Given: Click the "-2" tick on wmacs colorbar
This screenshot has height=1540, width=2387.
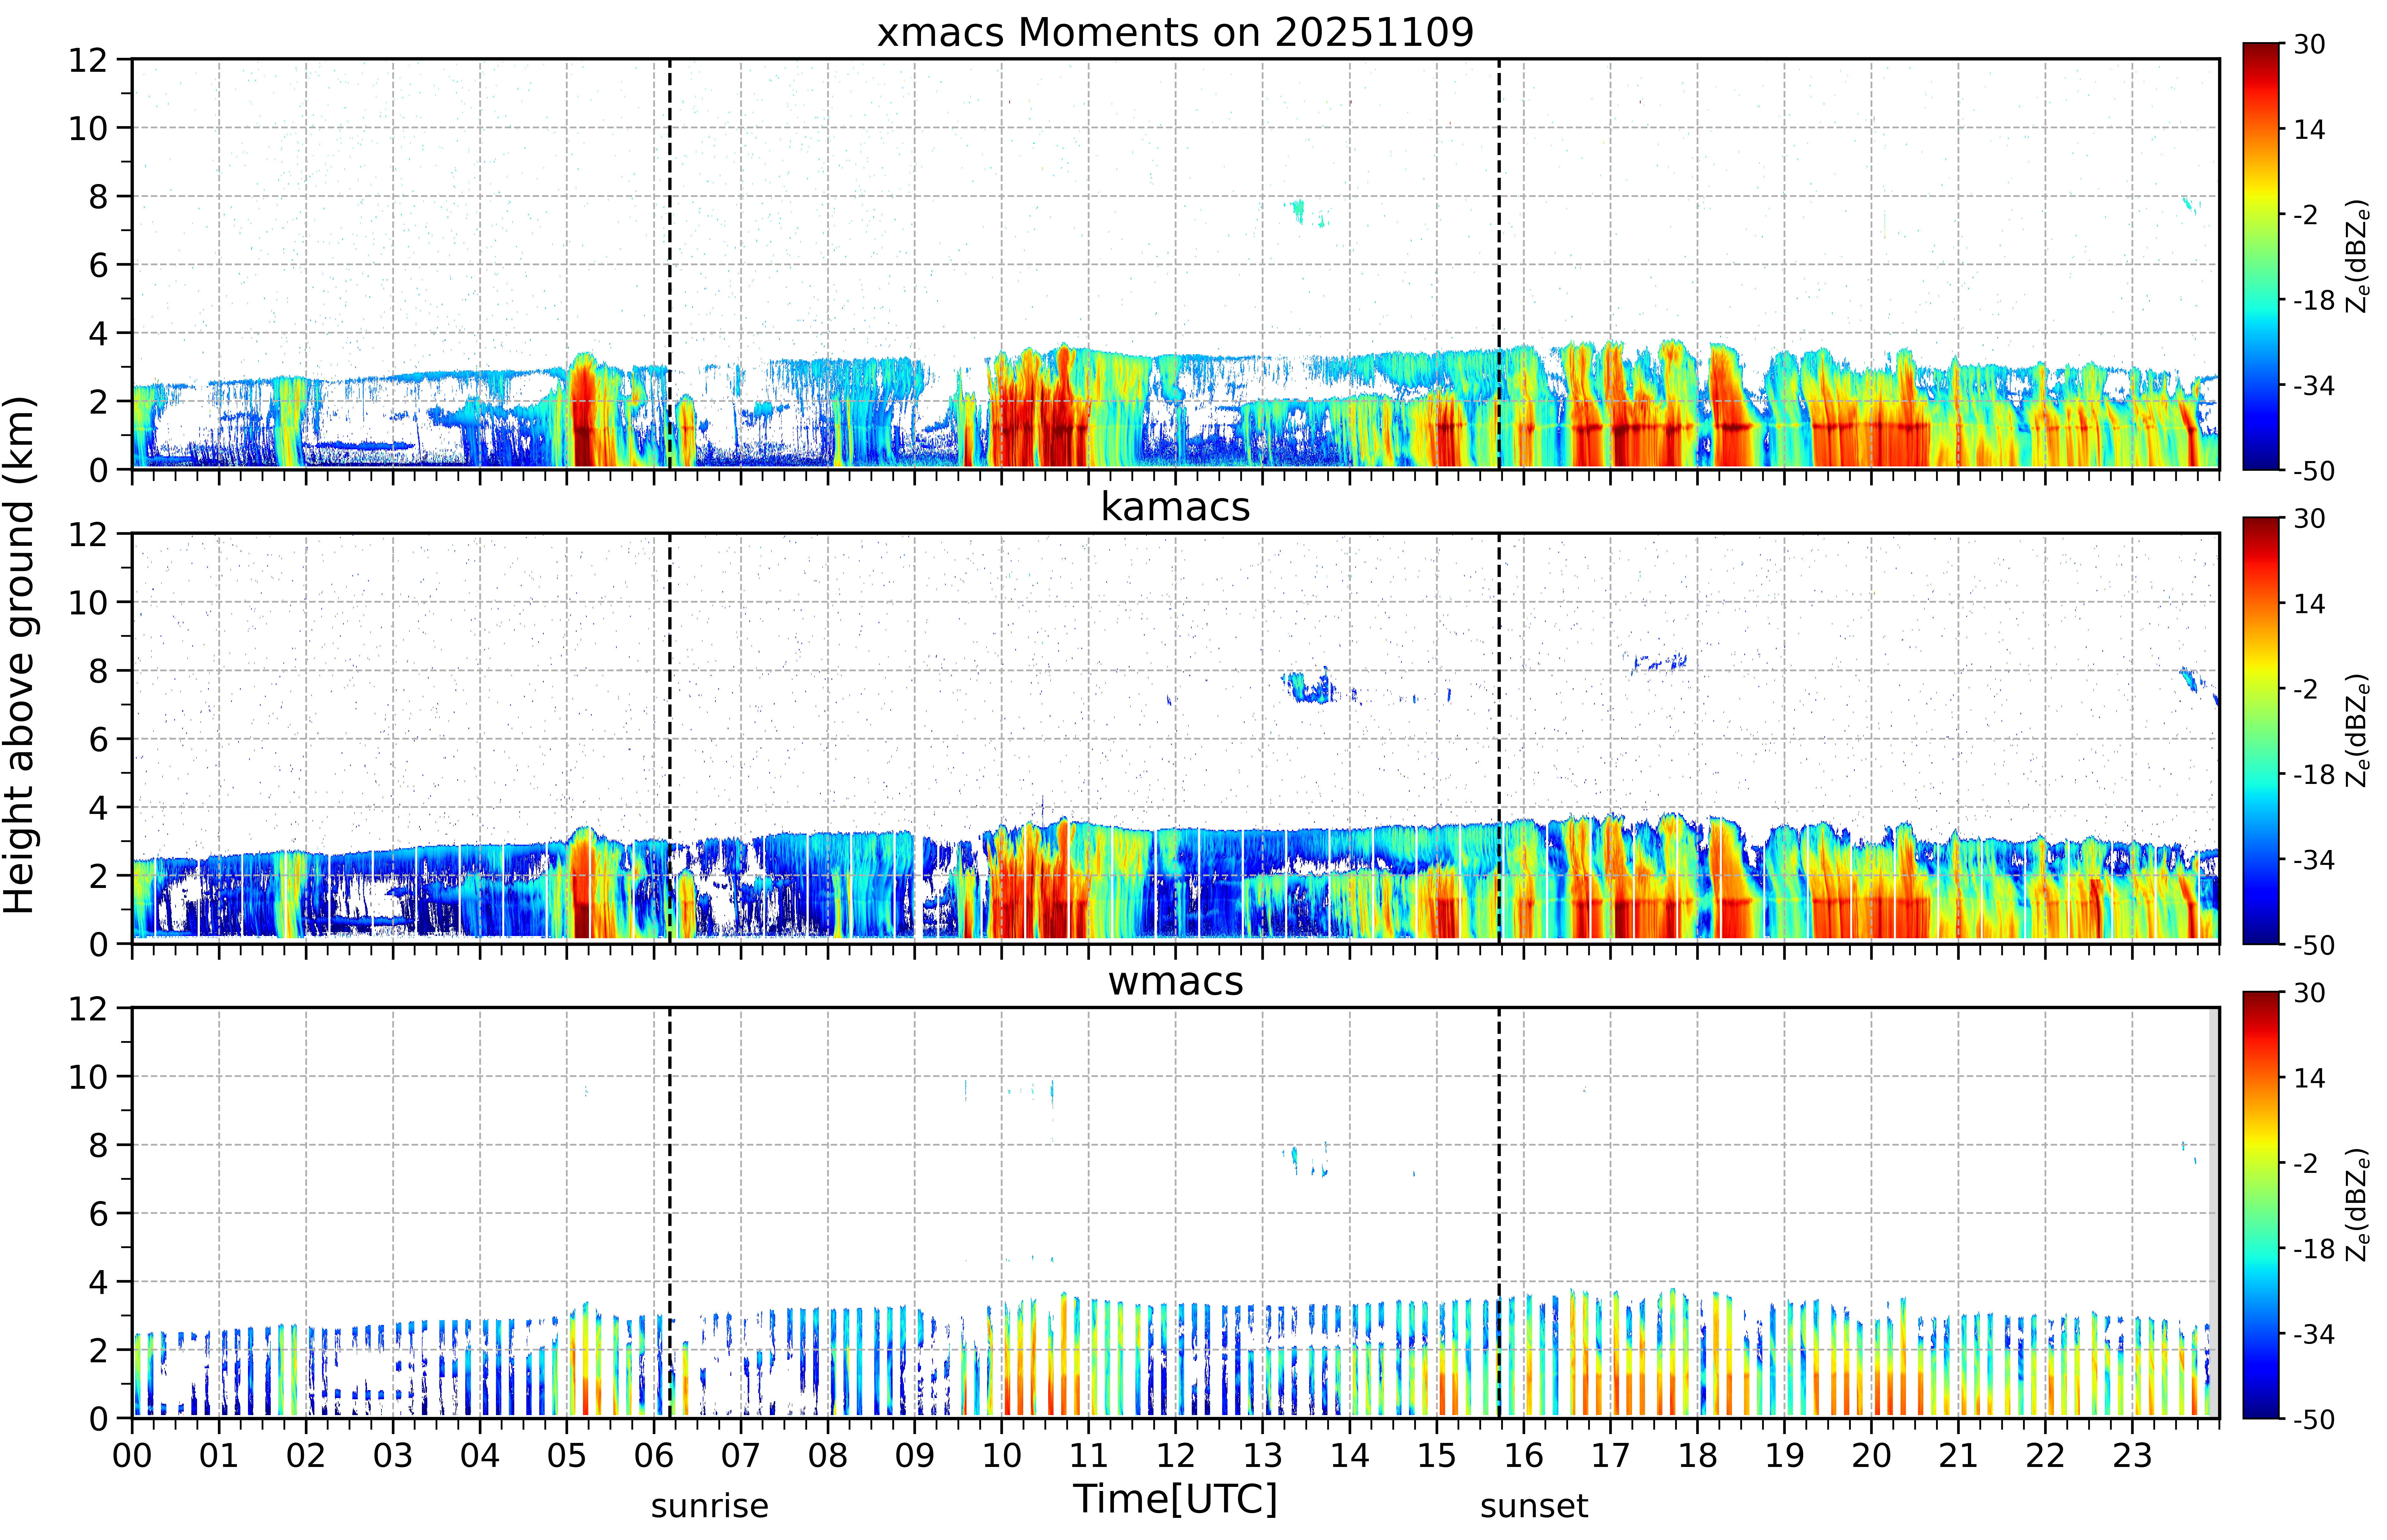Looking at the screenshot, I should (x=2305, y=1163).
